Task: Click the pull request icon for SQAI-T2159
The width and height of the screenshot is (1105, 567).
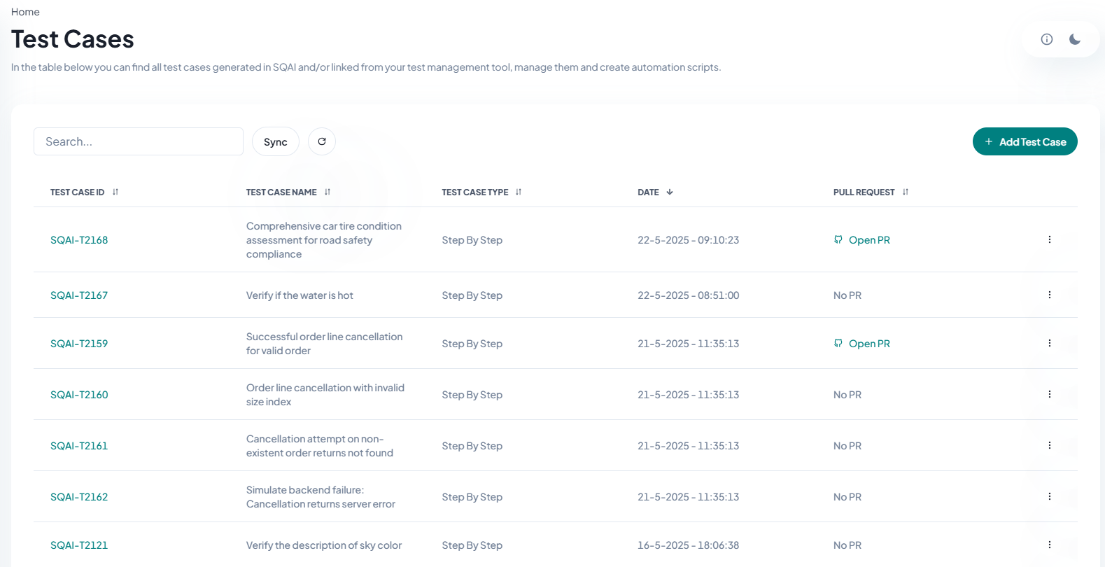Action: [x=838, y=343]
